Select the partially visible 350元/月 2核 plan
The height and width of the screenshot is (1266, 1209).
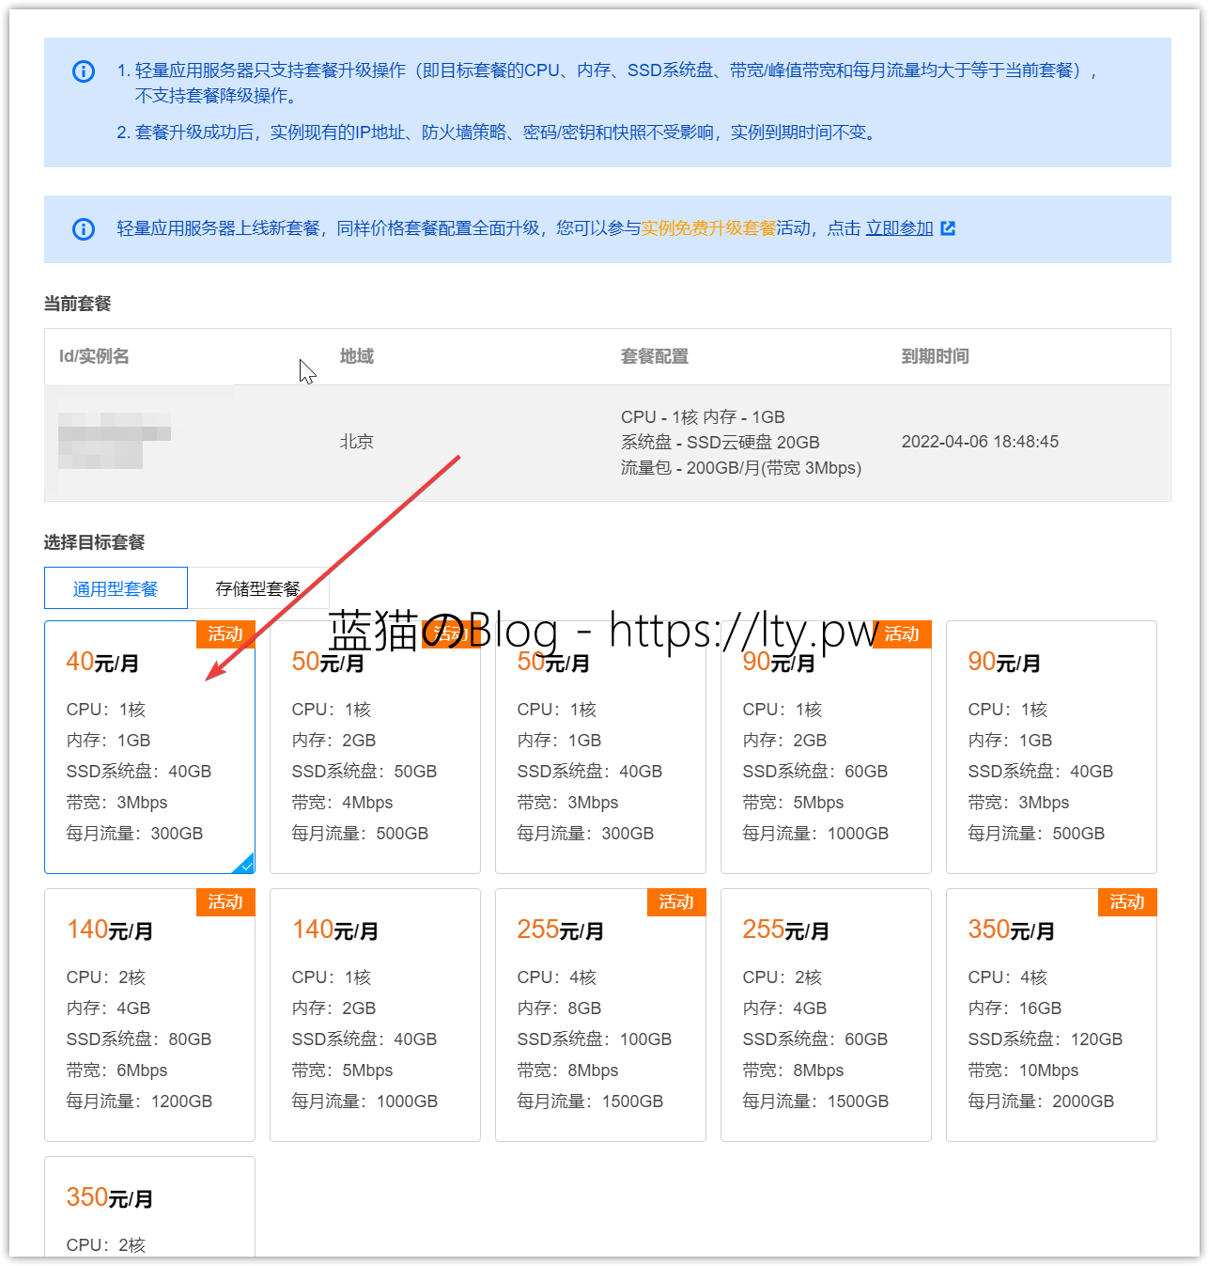[149, 1212]
